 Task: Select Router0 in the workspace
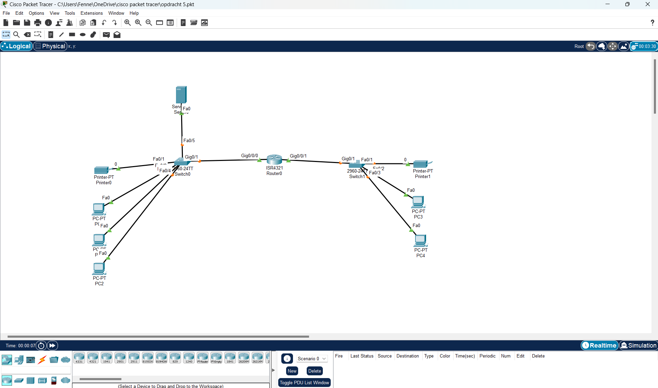pyautogui.click(x=274, y=160)
